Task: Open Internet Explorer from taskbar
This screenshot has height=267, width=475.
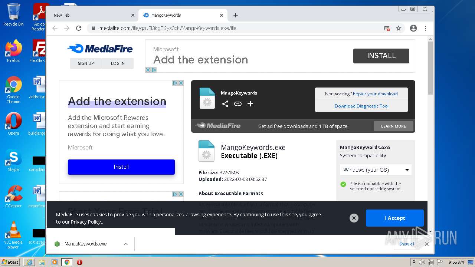Action: click(29, 262)
